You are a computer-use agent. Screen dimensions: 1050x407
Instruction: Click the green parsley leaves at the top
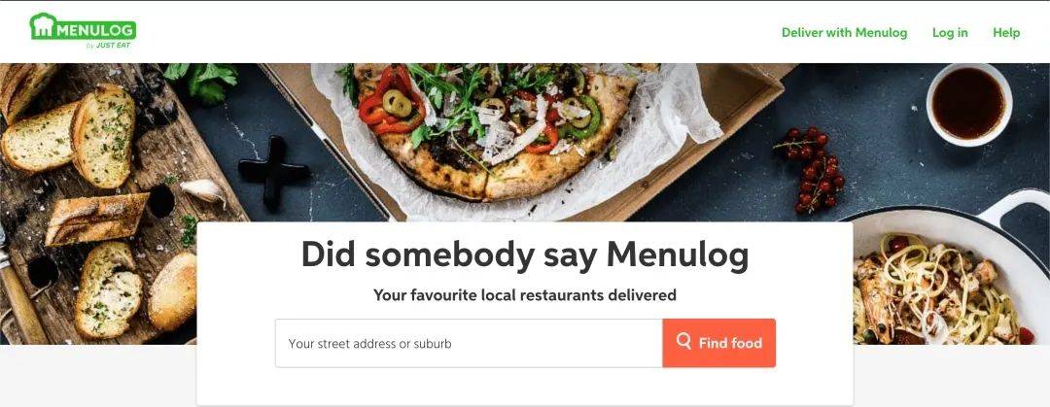[x=204, y=81]
